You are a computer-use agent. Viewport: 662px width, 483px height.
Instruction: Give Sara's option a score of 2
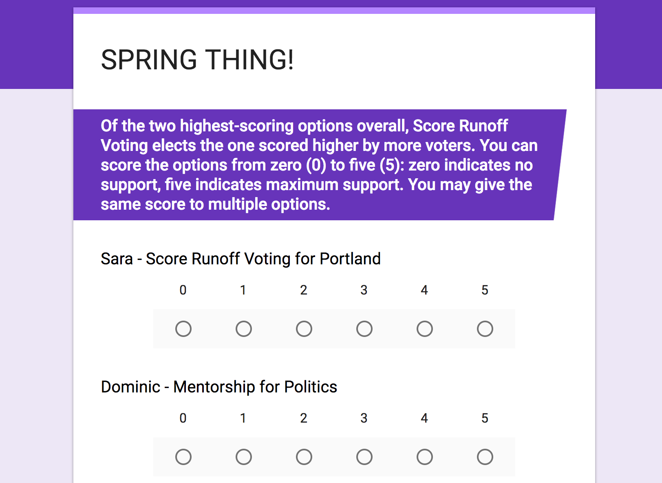pos(304,329)
